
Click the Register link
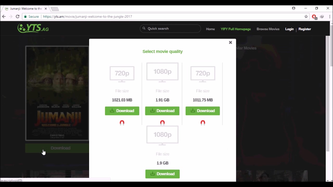click(x=305, y=29)
